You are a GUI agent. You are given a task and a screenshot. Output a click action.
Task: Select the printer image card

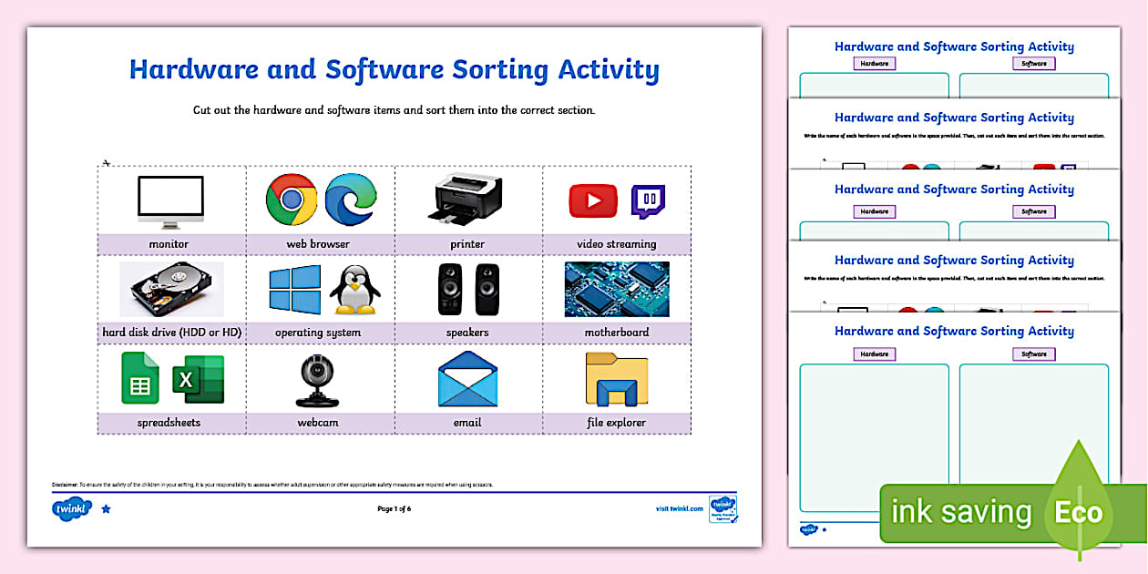click(468, 207)
